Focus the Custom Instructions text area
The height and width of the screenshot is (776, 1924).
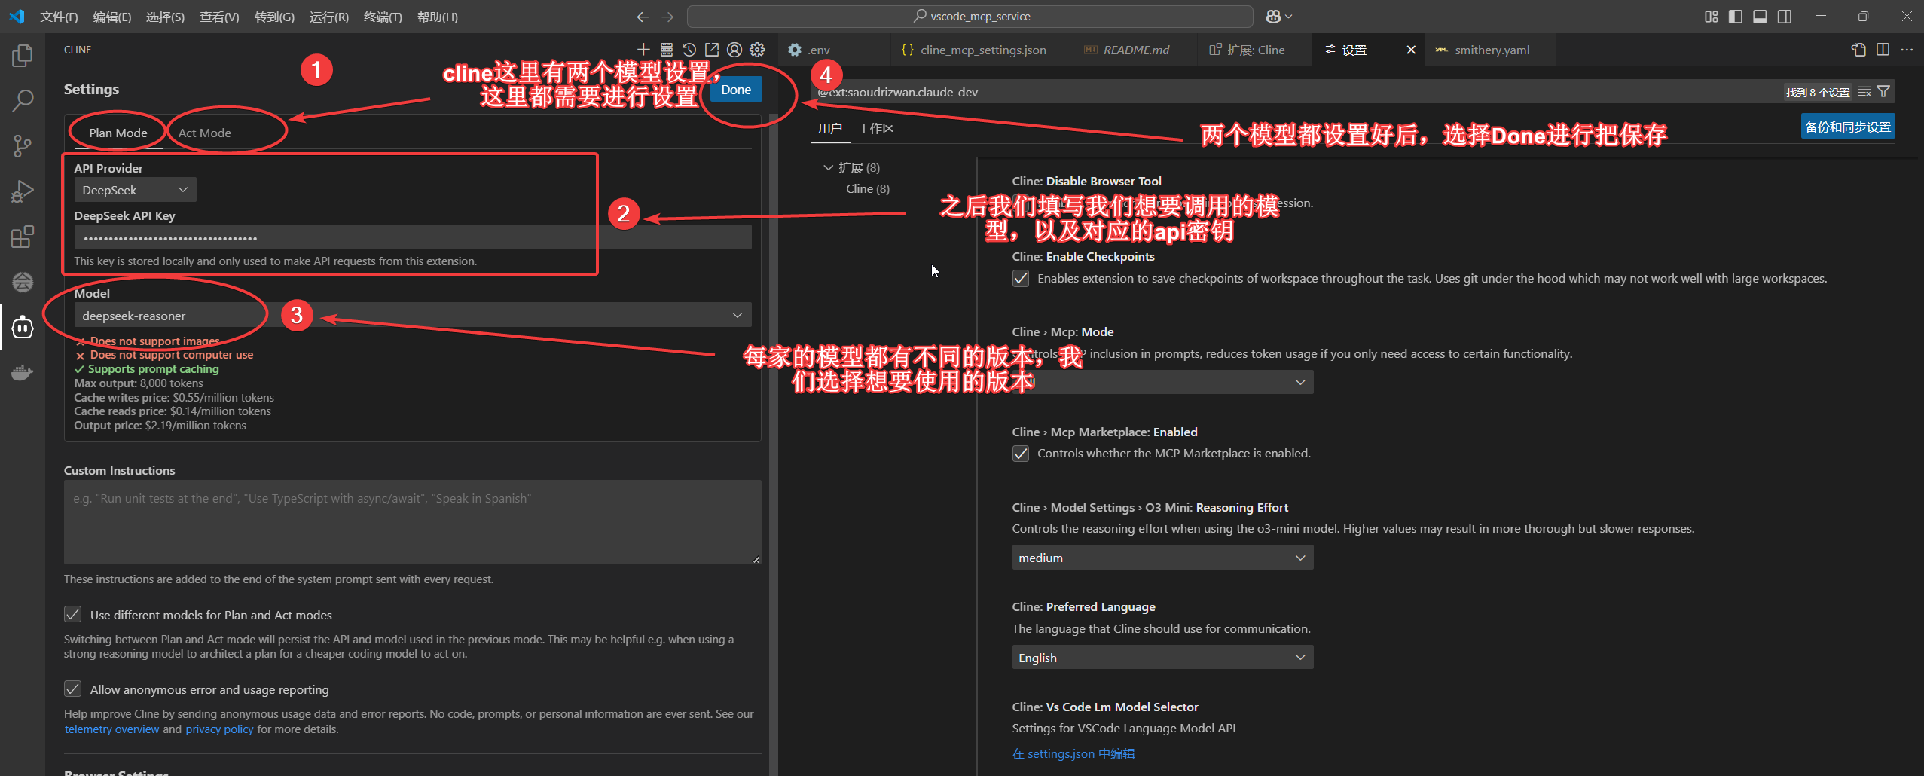(x=413, y=522)
